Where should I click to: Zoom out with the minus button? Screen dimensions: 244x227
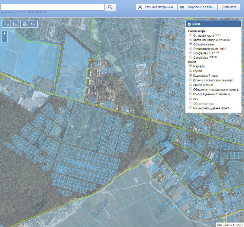(x=5, y=39)
